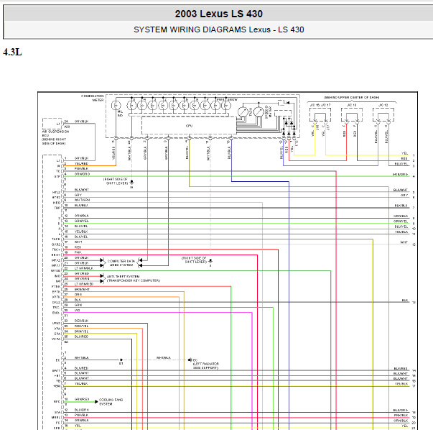
Task: Click the "2003 Lexus LS 430" title
Action: pos(218,14)
